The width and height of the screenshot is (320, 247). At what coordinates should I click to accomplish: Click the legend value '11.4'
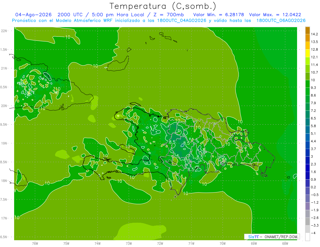pyautogui.click(x=315, y=65)
